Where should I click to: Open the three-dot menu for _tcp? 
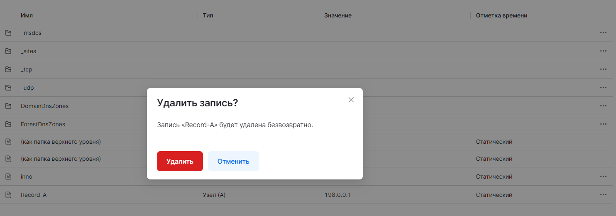pos(603,69)
